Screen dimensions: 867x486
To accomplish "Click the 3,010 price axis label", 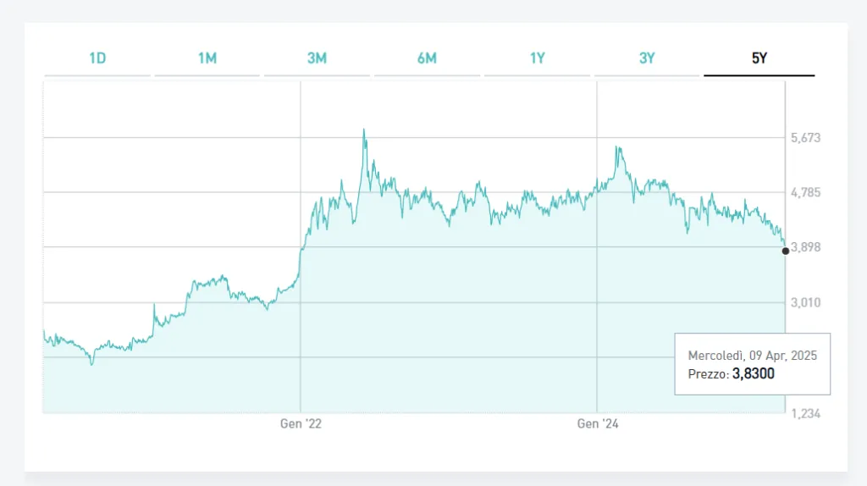I will 805,302.
